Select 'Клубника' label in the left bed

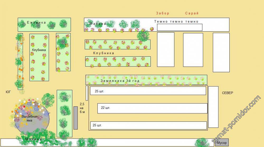point(39,50)
